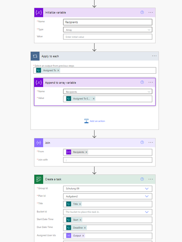Remove the Assigned To token from loop input
Image resolution: width=182 pixels, height=242 pixels.
click(x=58, y=71)
